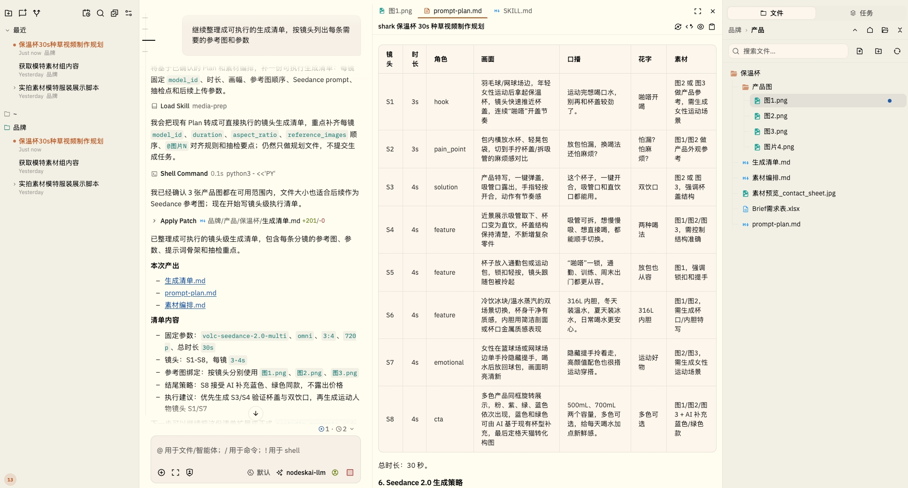This screenshot has width=908, height=488.
Task: Toggle the eye preview icon in the editor
Action: pyautogui.click(x=701, y=27)
